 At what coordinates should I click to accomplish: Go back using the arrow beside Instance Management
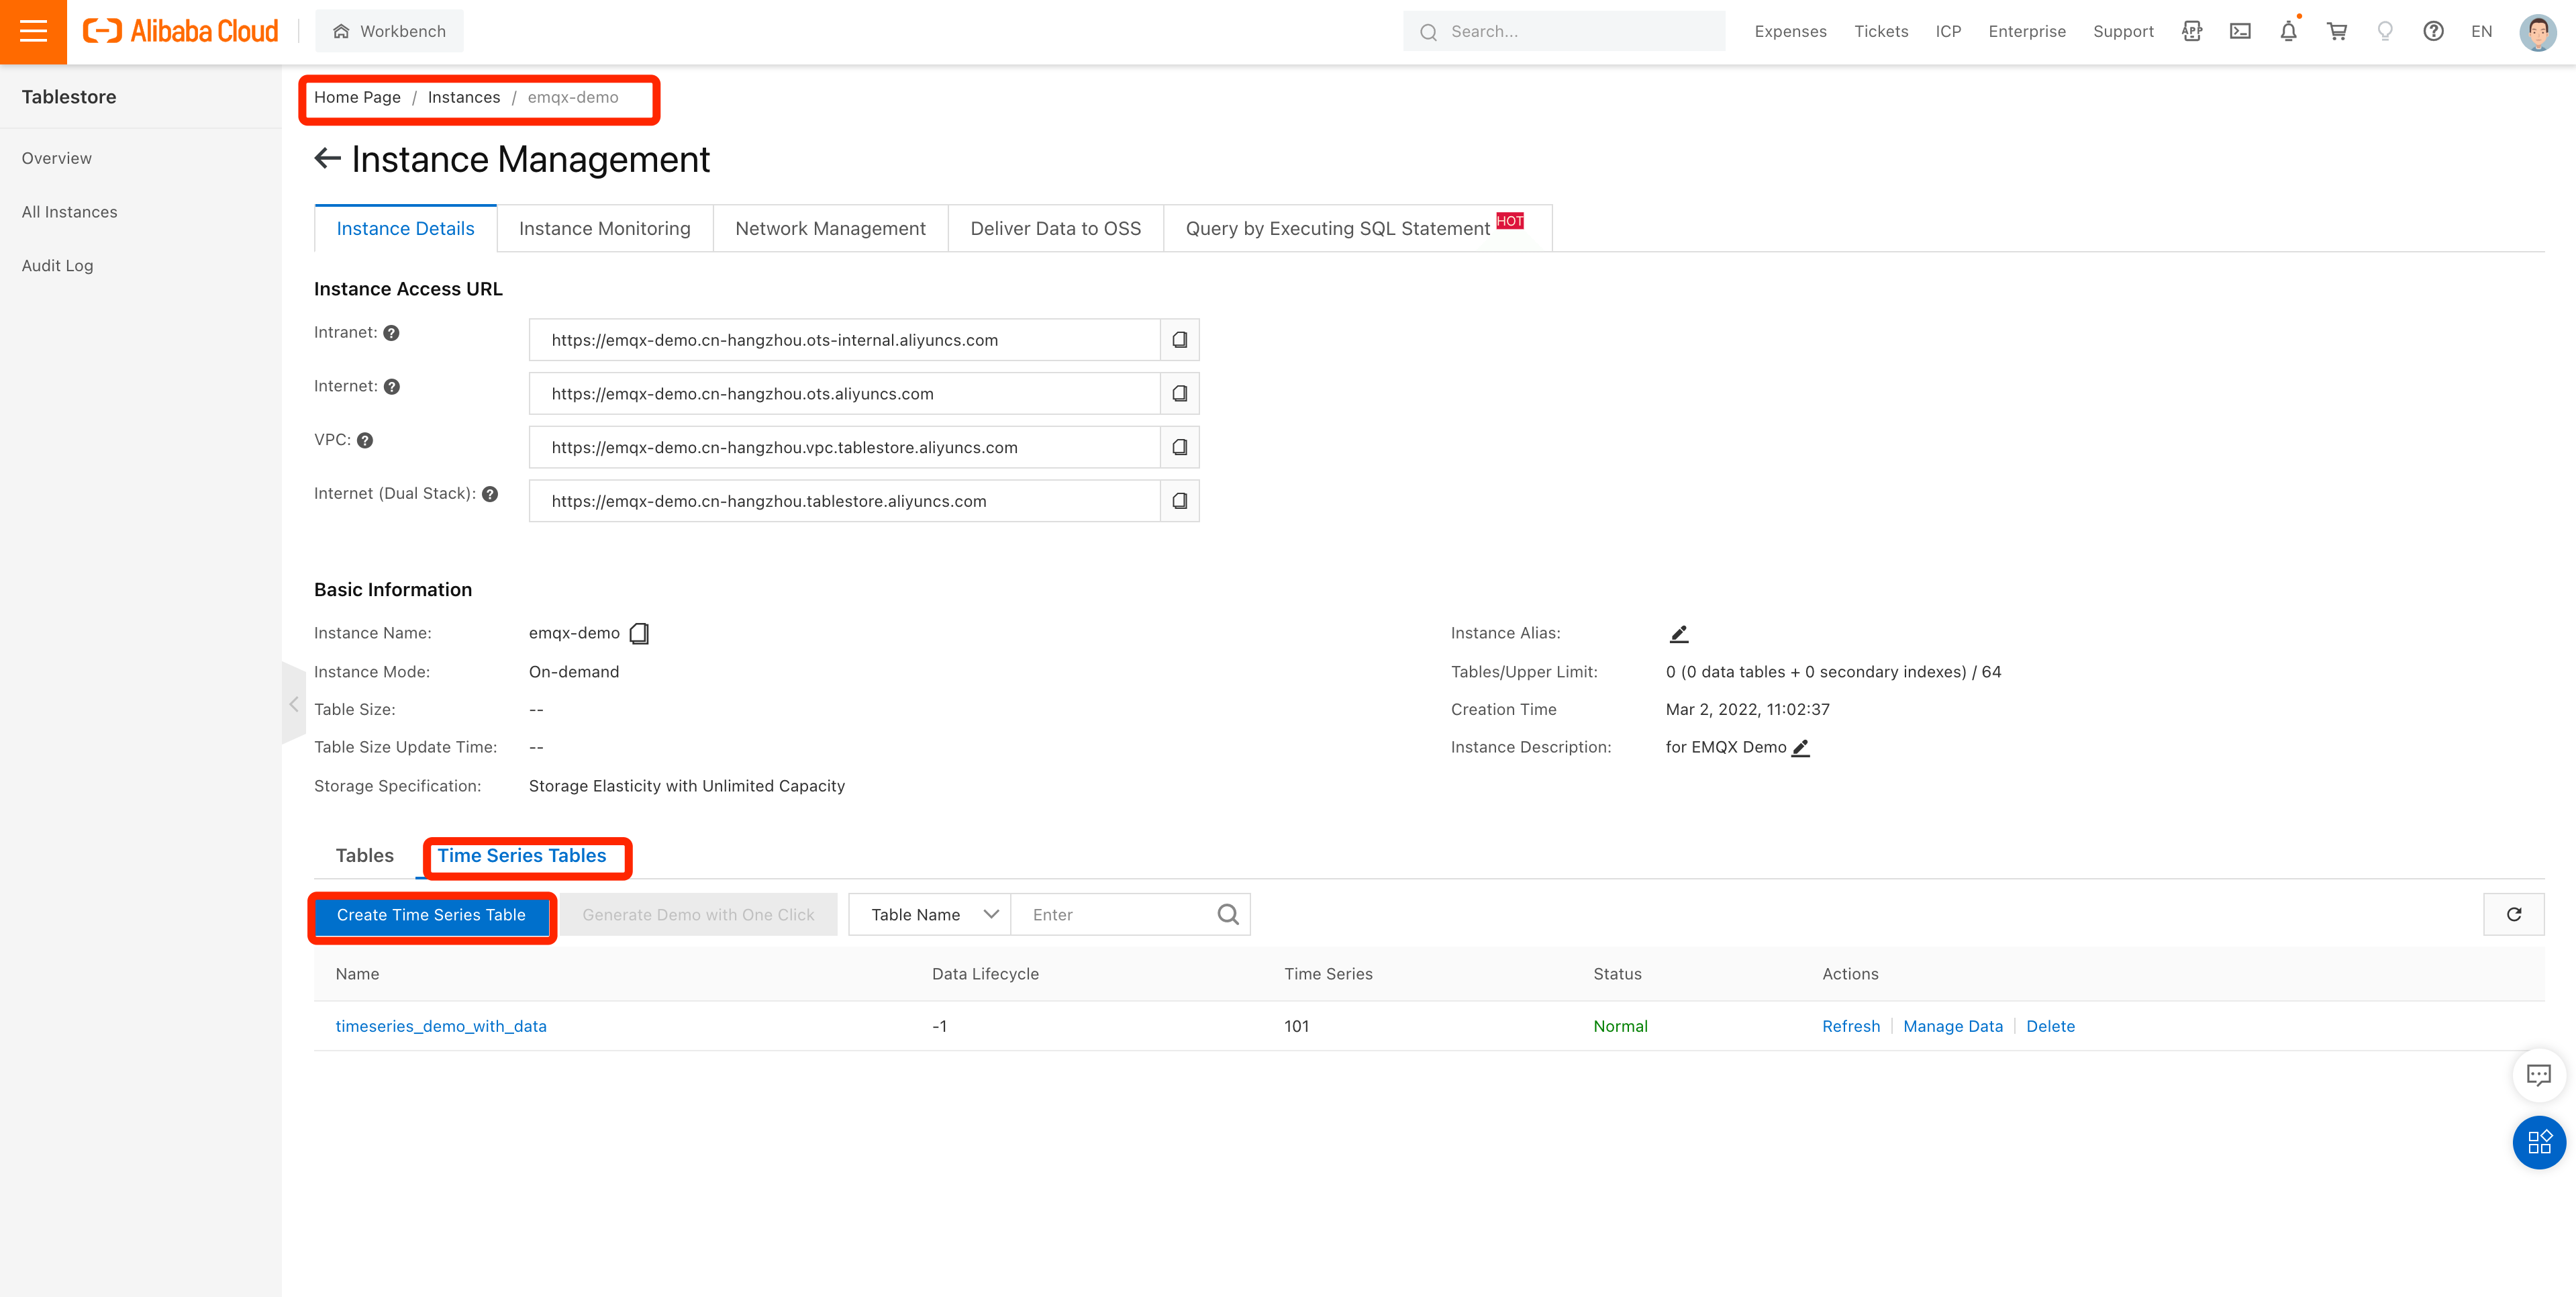pyautogui.click(x=327, y=159)
